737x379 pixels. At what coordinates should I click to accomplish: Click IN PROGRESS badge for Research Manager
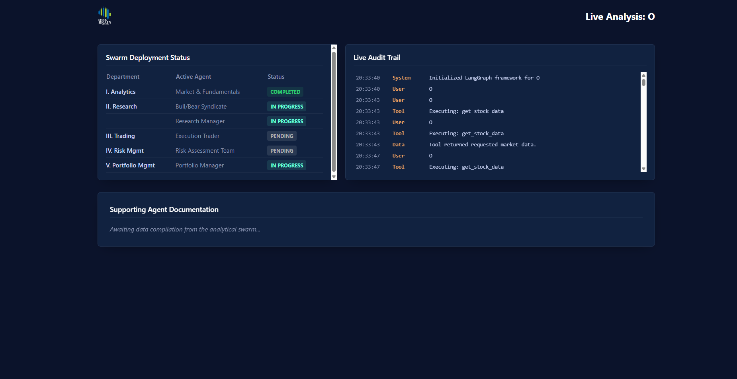(x=287, y=121)
